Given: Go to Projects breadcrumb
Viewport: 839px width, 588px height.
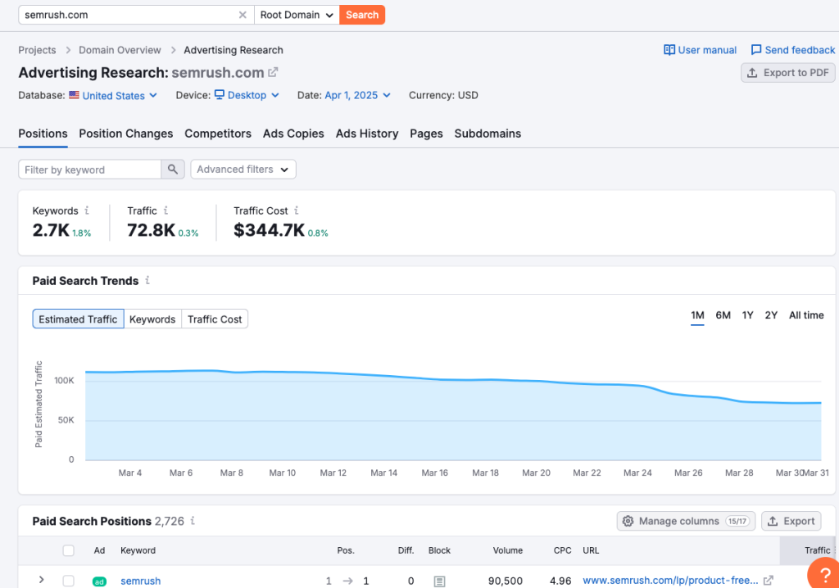Looking at the screenshot, I should 37,50.
